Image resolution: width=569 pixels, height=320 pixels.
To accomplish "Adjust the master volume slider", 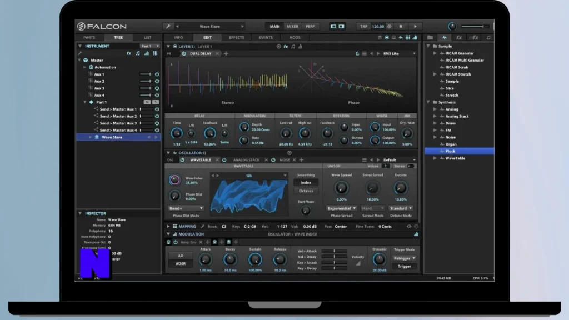I will 476,27.
